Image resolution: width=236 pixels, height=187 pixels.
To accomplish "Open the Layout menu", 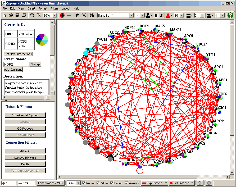I will pyautogui.click(x=66, y=8).
